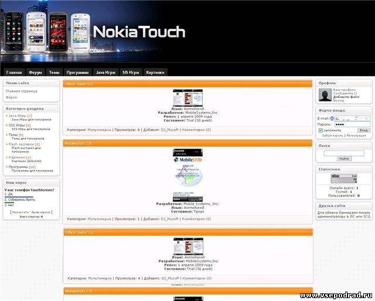Click Выход logout link

(339, 100)
